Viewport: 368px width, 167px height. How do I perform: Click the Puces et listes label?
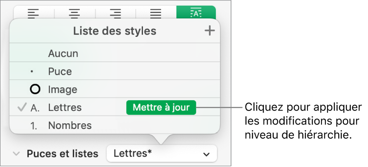(x=63, y=154)
